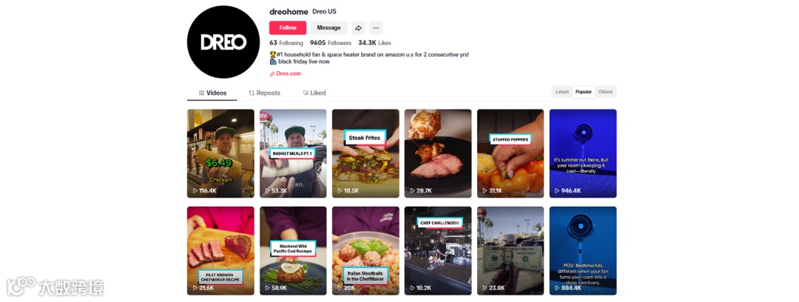Click the Reposts arrows icon
Screen dimensions: 799x302
pyautogui.click(x=252, y=93)
